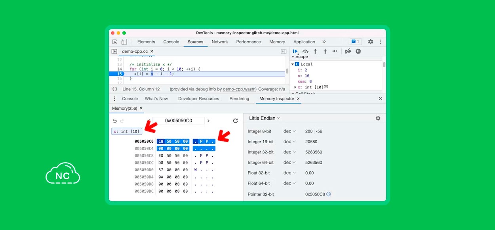The width and height of the screenshot is (495, 230).
Task: Step out of current function
Action: point(325,51)
